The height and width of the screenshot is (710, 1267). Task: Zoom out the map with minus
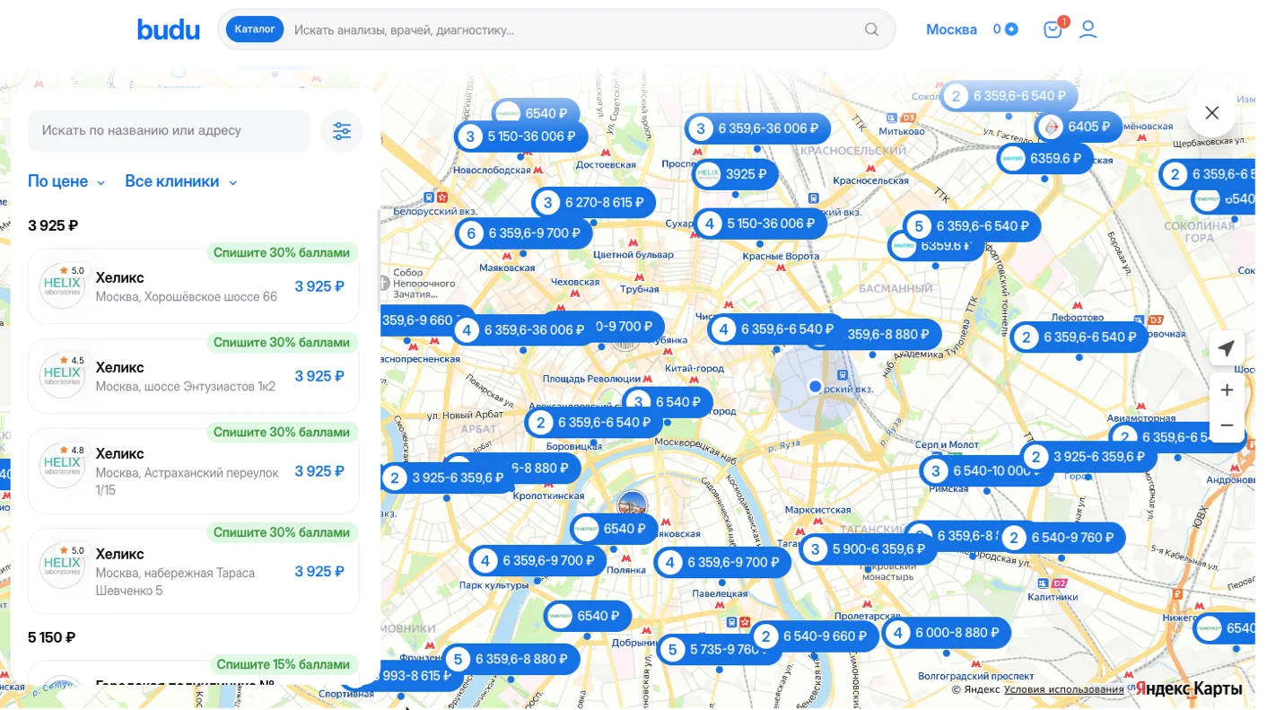(1227, 425)
